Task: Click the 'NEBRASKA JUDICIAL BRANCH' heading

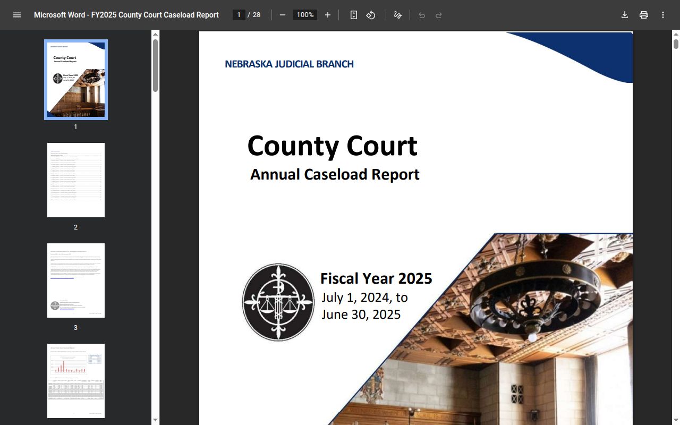Action: tap(289, 64)
